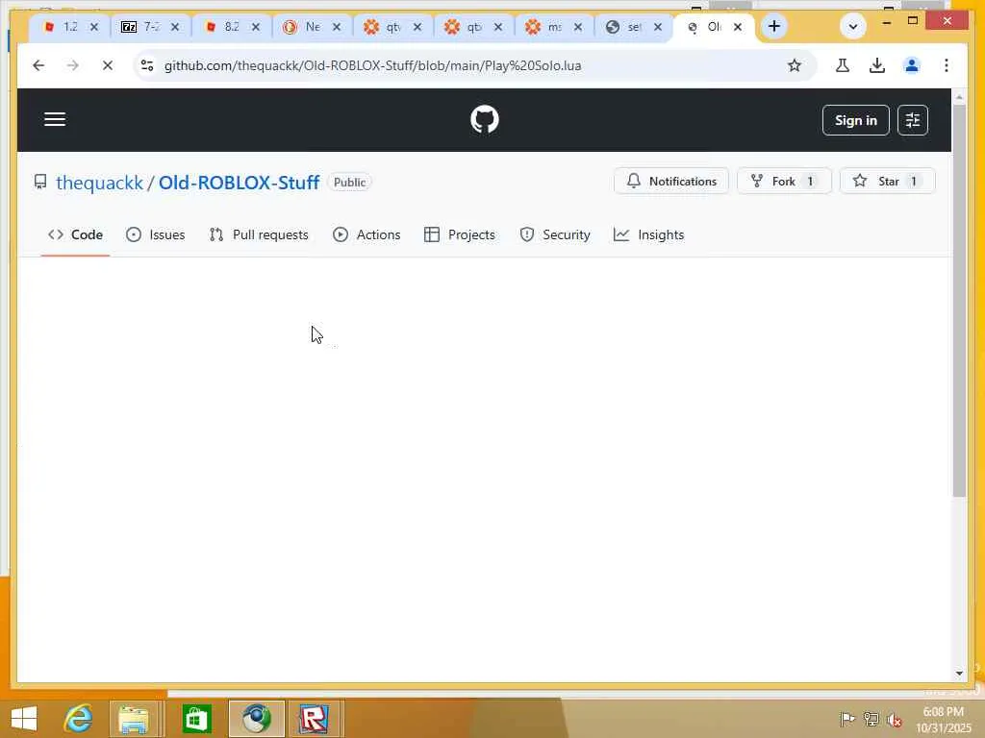
Task: Open Chrome Labs flask icon
Action: coord(843,65)
